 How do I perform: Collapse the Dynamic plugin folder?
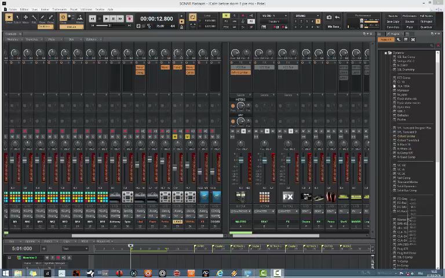386,53
